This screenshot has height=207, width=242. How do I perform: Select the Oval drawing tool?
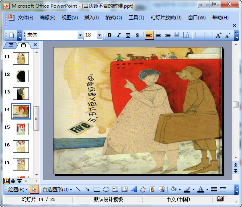click(106, 189)
